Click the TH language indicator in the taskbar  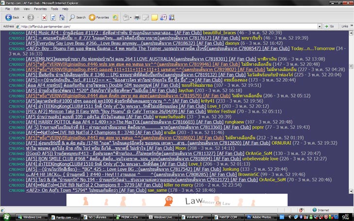[282, 217]
